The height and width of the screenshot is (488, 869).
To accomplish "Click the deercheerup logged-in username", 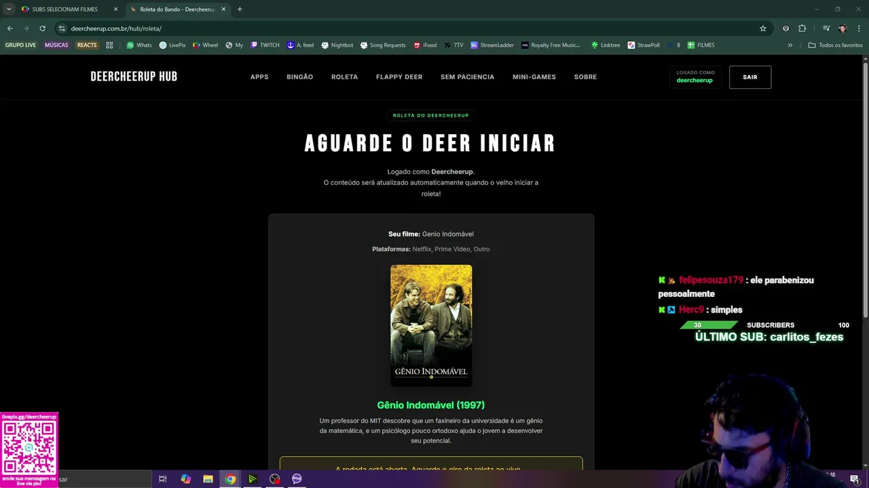I will click(695, 81).
